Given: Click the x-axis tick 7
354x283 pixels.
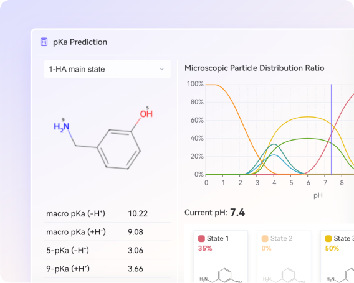Looking at the screenshot, I should (325, 183).
